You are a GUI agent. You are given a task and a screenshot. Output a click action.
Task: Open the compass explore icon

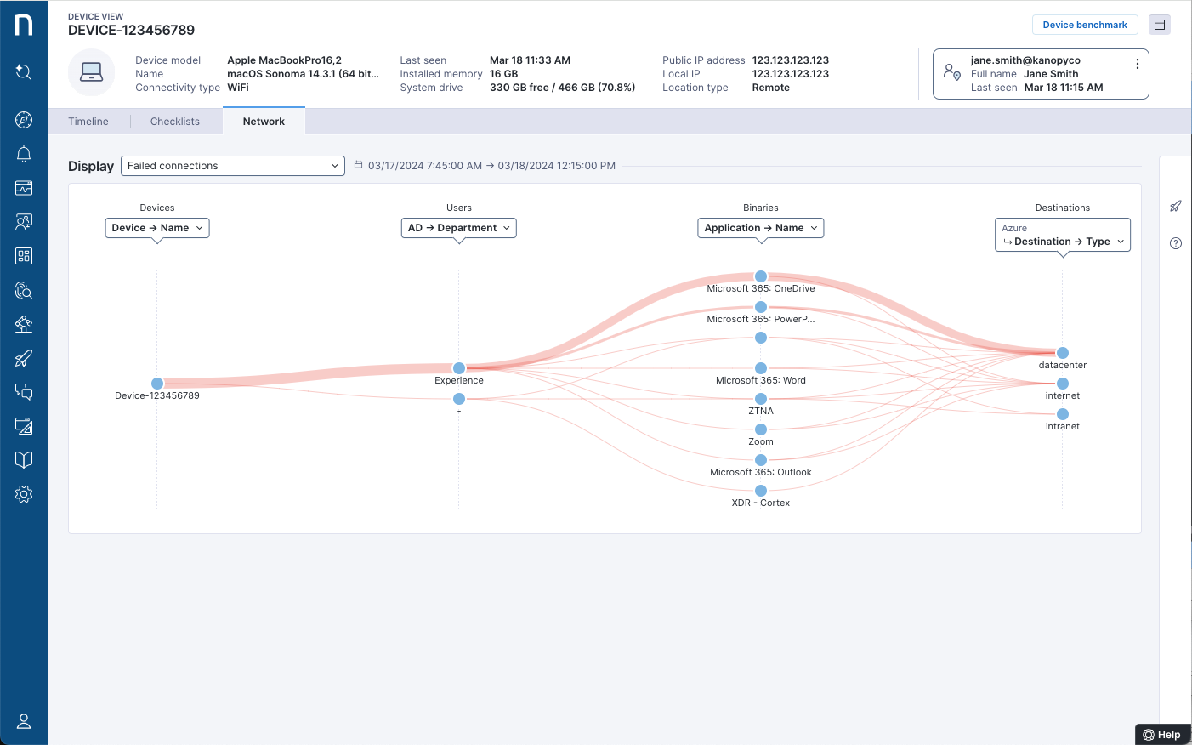pos(24,120)
